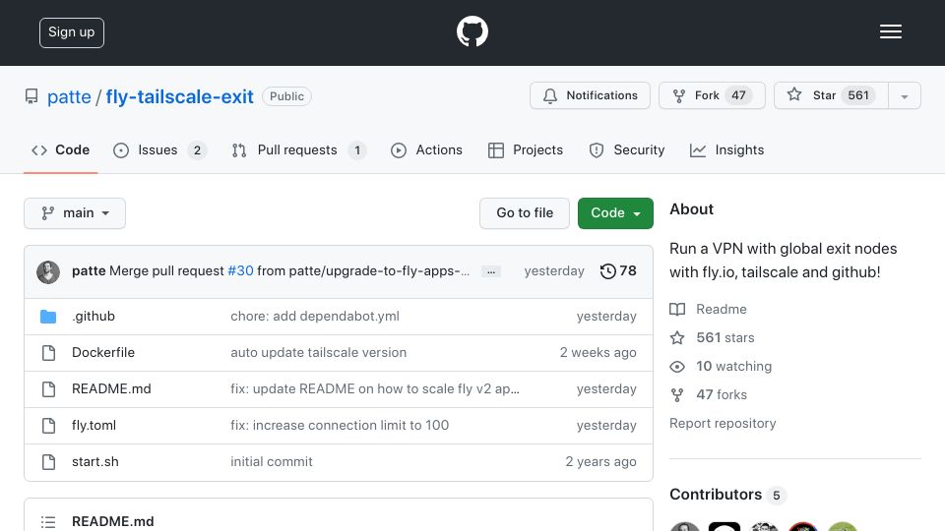The height and width of the screenshot is (531, 945).
Task: Expand the main branch selector
Action: 75,213
